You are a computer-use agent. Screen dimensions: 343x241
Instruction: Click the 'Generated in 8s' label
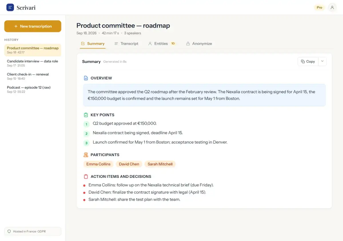(x=115, y=62)
